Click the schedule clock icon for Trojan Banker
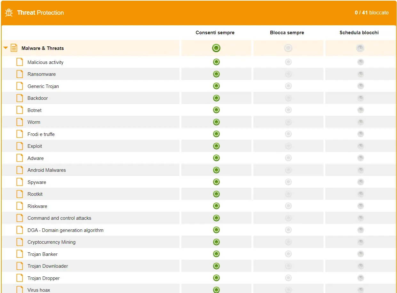Image resolution: width=397 pixels, height=293 pixels. tap(361, 254)
